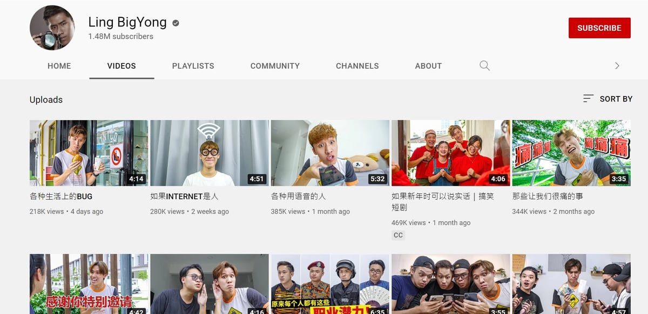Go to the CHANNELS tab
Image resolution: width=648 pixels, height=314 pixels.
357,66
